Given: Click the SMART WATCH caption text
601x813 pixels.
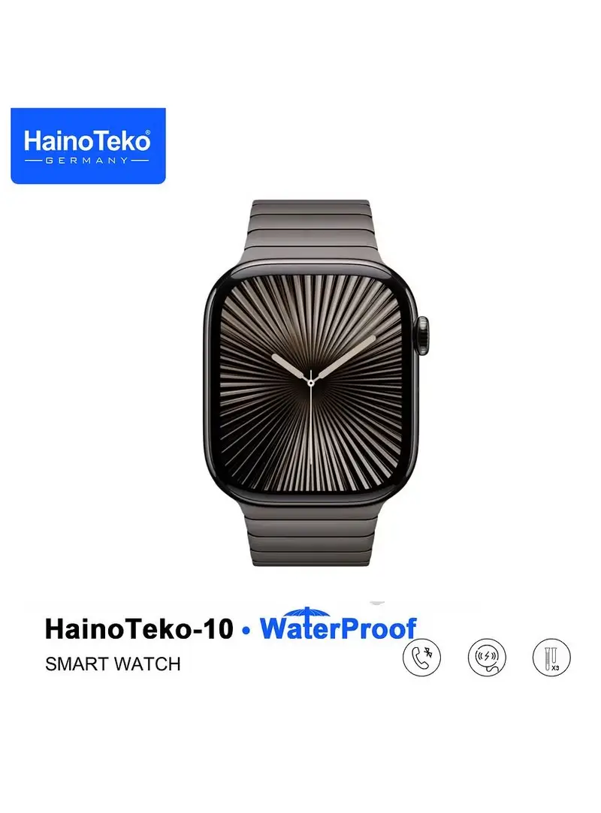Looking at the screenshot, I should pos(113,664).
